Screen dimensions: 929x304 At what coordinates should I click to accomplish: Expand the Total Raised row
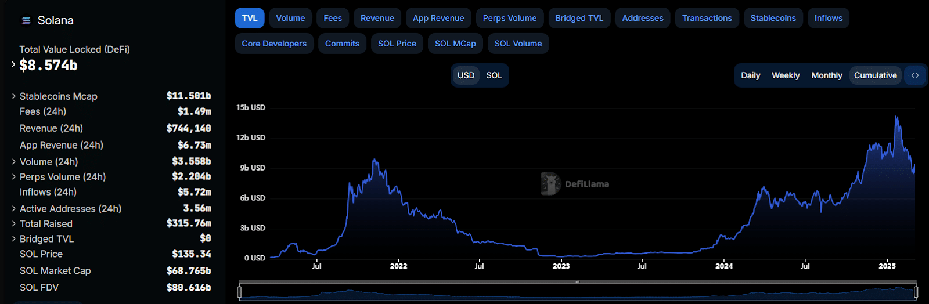[13, 224]
